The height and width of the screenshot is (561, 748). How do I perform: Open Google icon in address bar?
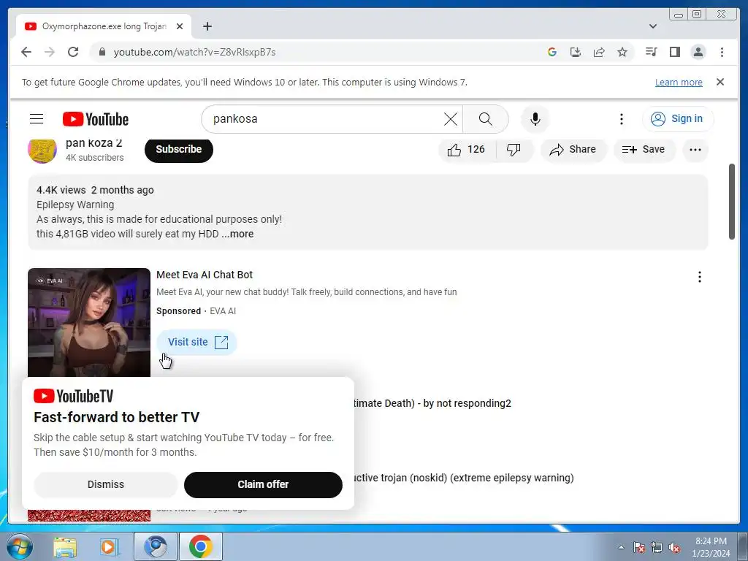pos(552,52)
